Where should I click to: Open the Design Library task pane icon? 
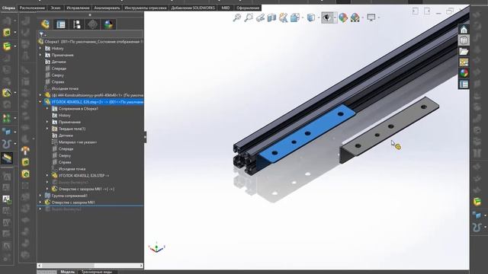point(464,40)
